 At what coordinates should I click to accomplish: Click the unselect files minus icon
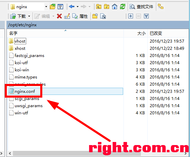coord(138,16)
